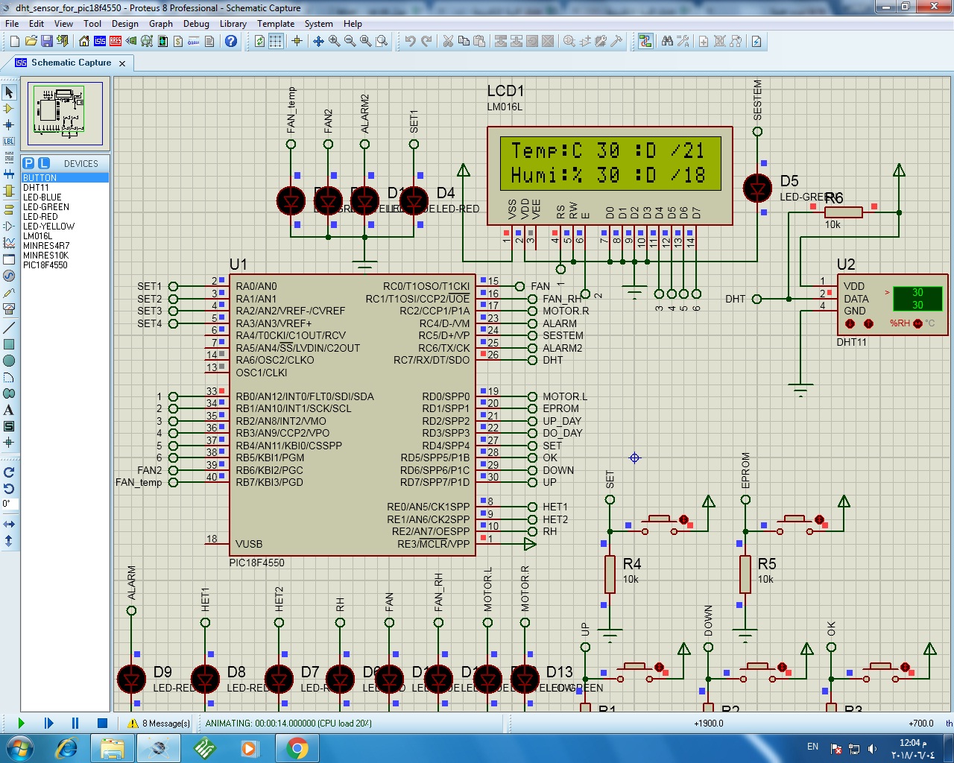Screen dimensions: 954x763
Task: Toggle the wire autorouter
Action: coord(645,42)
